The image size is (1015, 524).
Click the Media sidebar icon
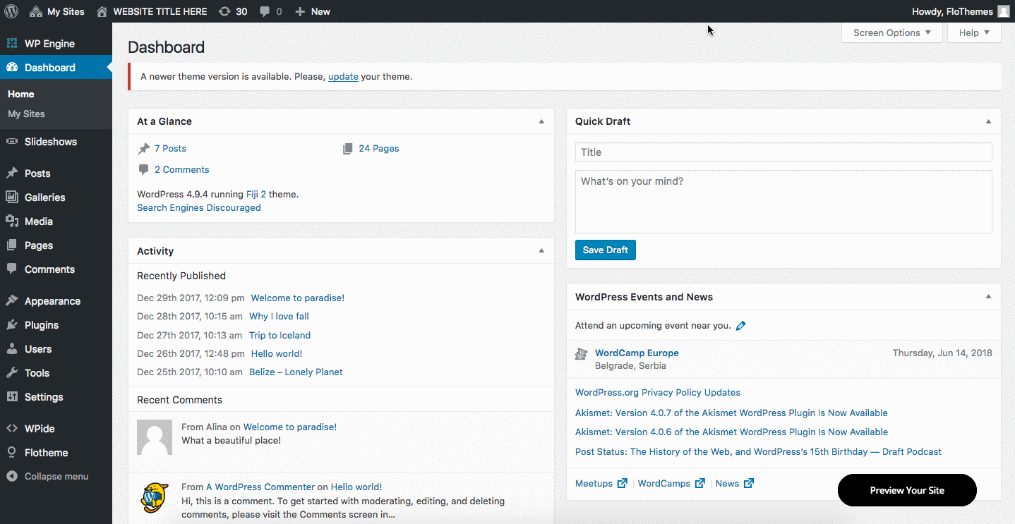(x=12, y=221)
